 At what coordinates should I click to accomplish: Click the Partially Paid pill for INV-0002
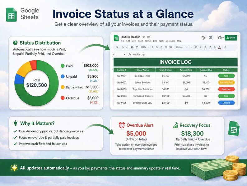226,82
